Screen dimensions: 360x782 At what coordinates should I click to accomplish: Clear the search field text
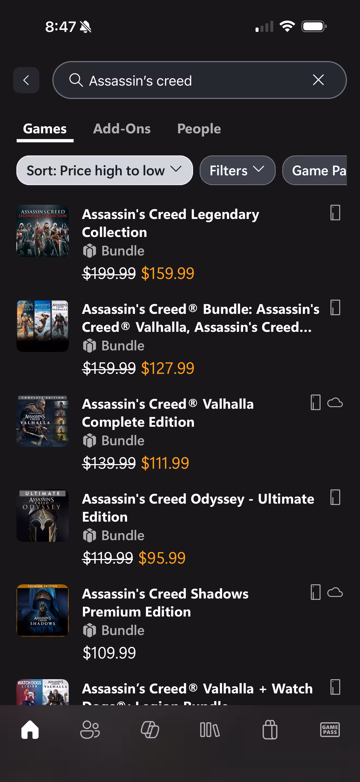click(318, 80)
